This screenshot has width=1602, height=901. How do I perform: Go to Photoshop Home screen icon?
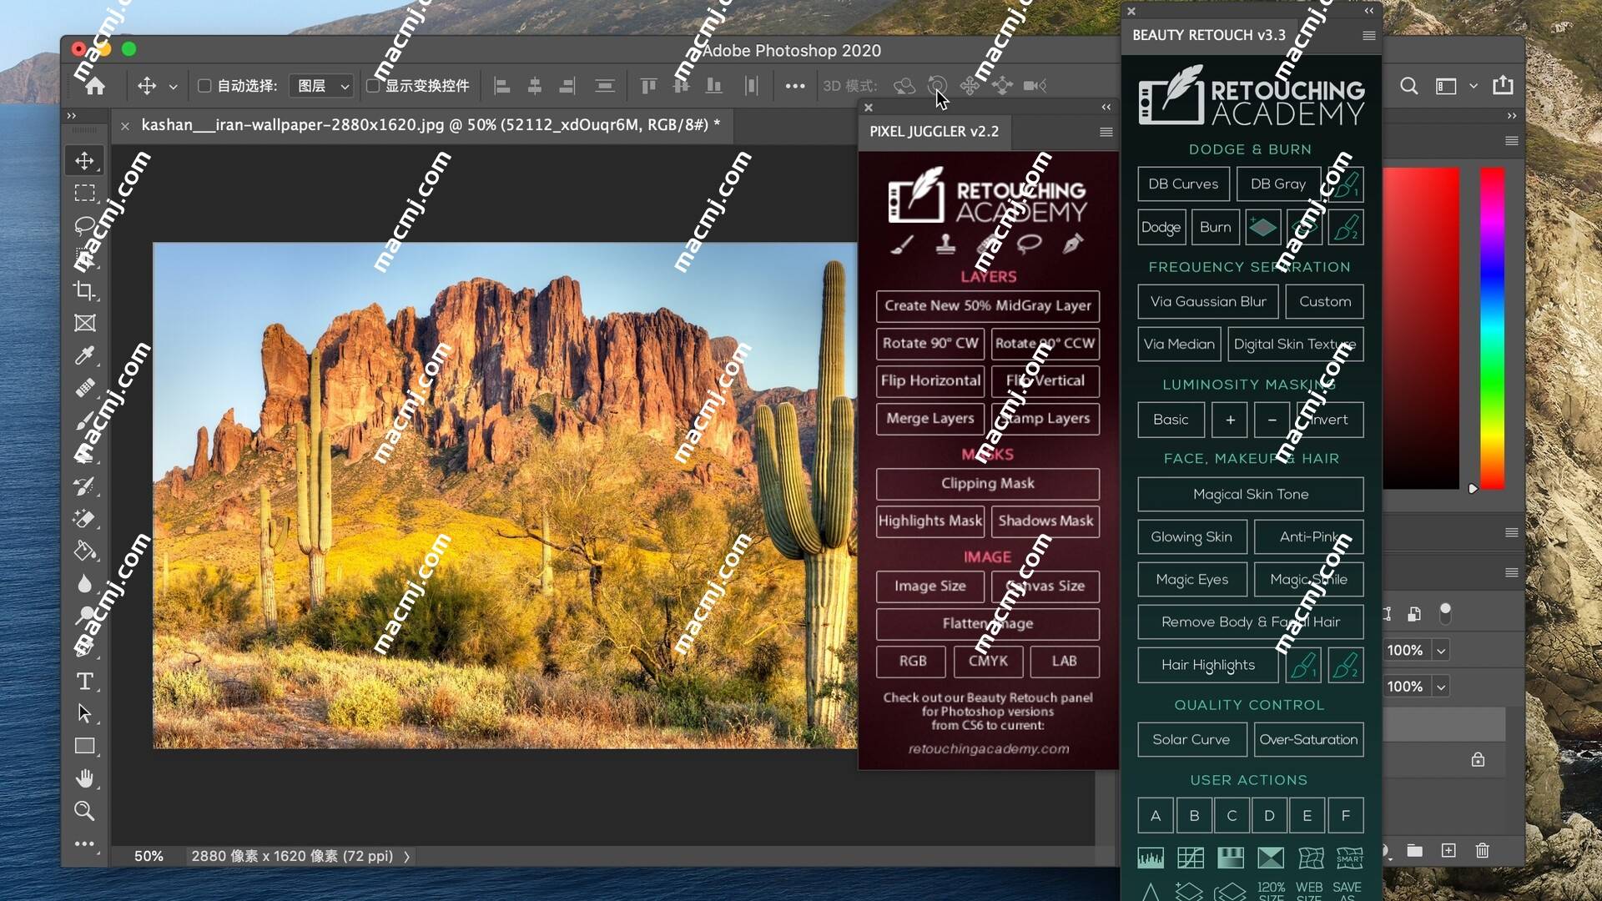coord(95,85)
